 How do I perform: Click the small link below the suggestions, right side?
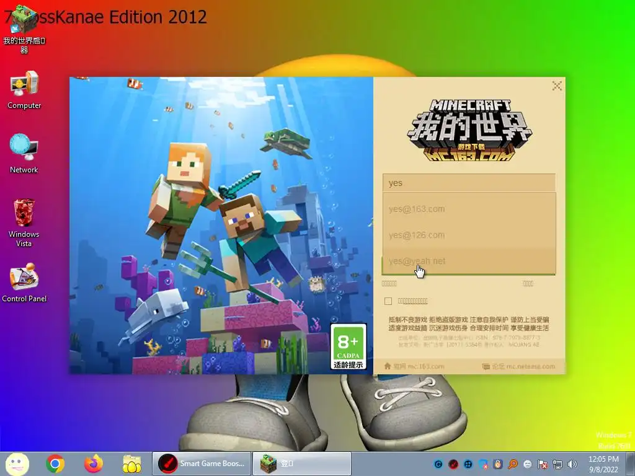pyautogui.click(x=528, y=284)
